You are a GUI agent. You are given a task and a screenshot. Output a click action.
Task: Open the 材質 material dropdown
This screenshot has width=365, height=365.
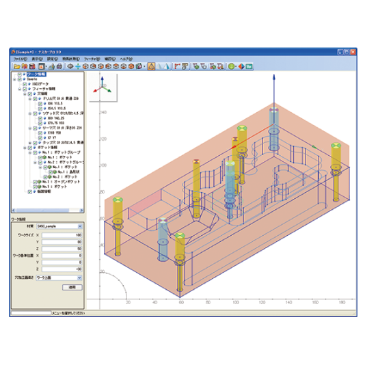pyautogui.click(x=80, y=226)
